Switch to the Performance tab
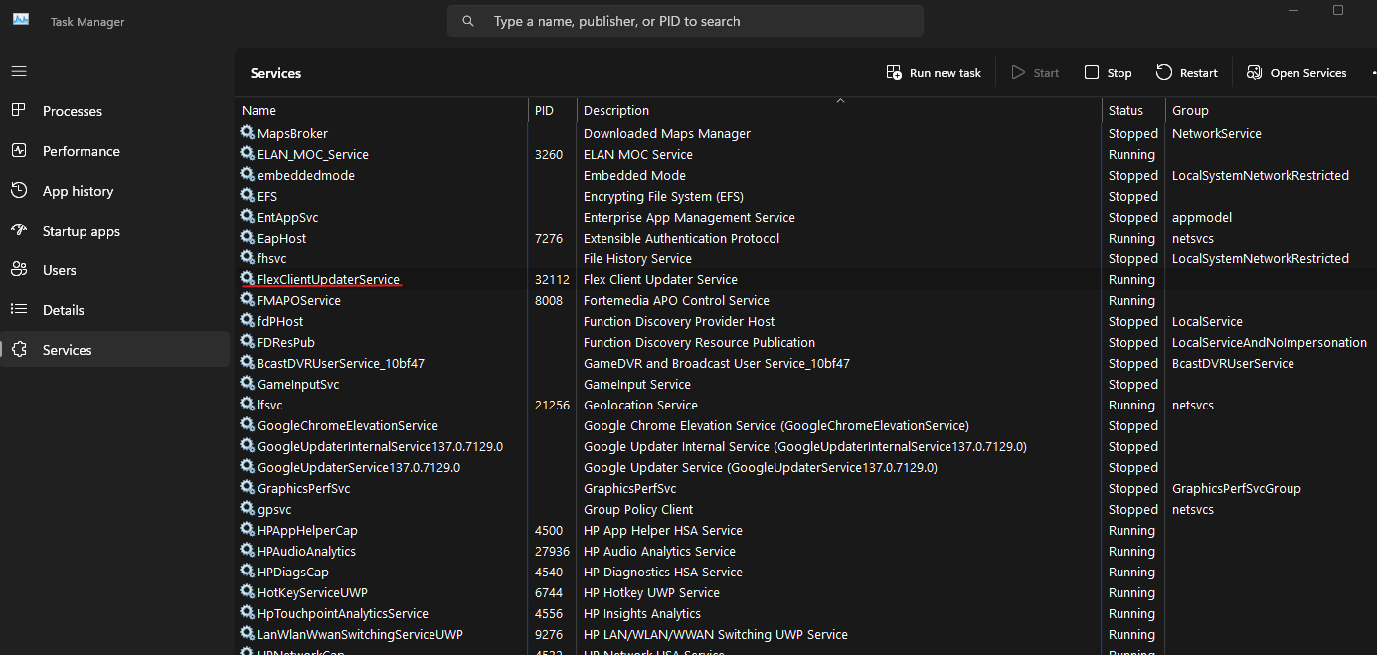The height and width of the screenshot is (655, 1377). [x=114, y=151]
